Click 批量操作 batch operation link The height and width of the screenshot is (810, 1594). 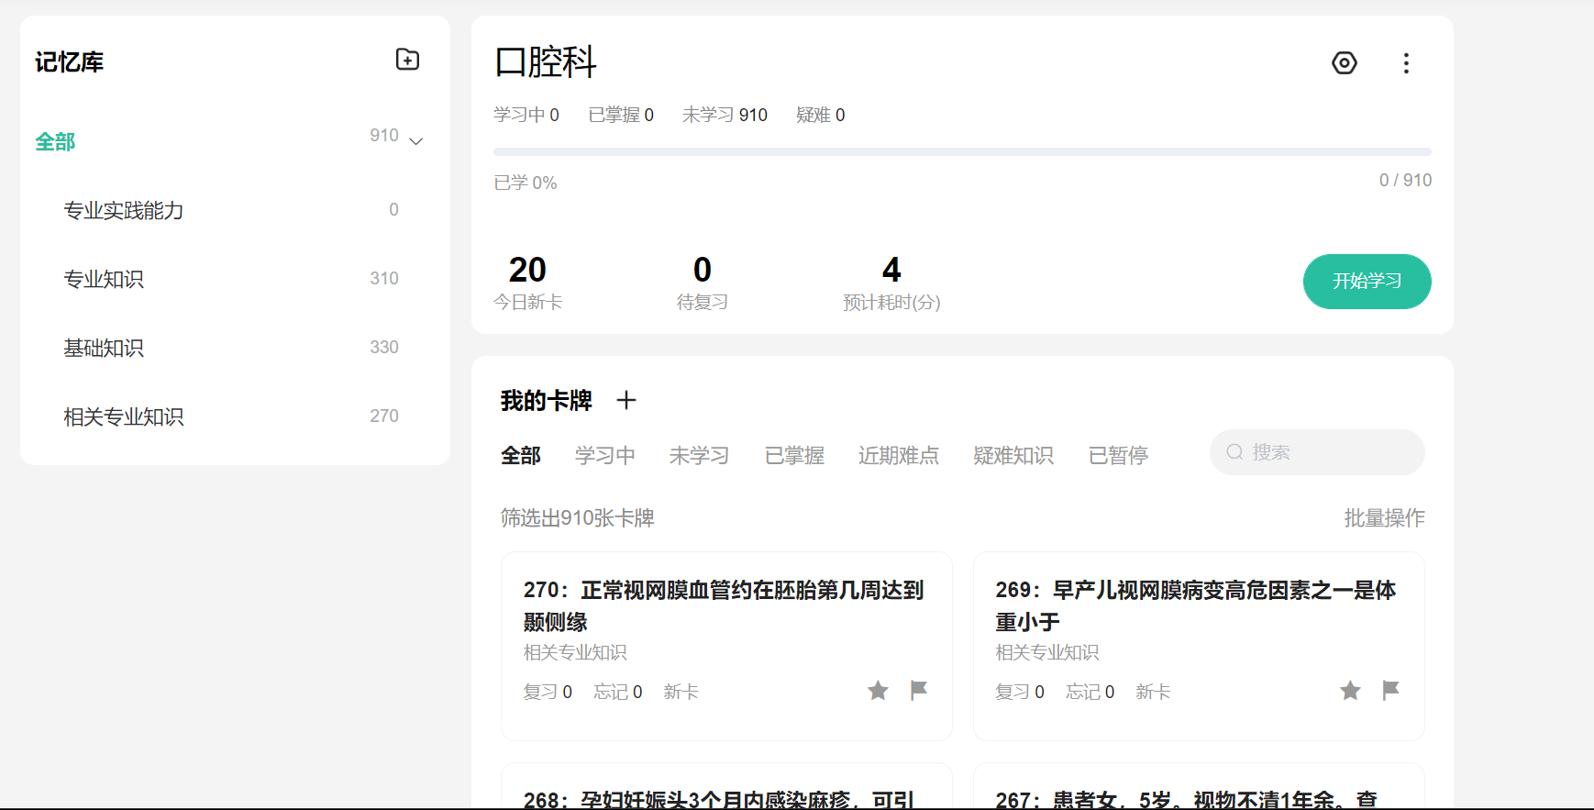pyautogui.click(x=1384, y=518)
